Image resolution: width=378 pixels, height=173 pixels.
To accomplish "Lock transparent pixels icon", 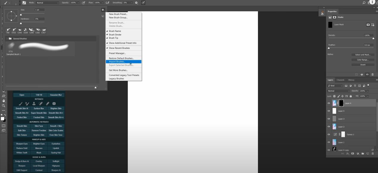I will click(x=334, y=96).
